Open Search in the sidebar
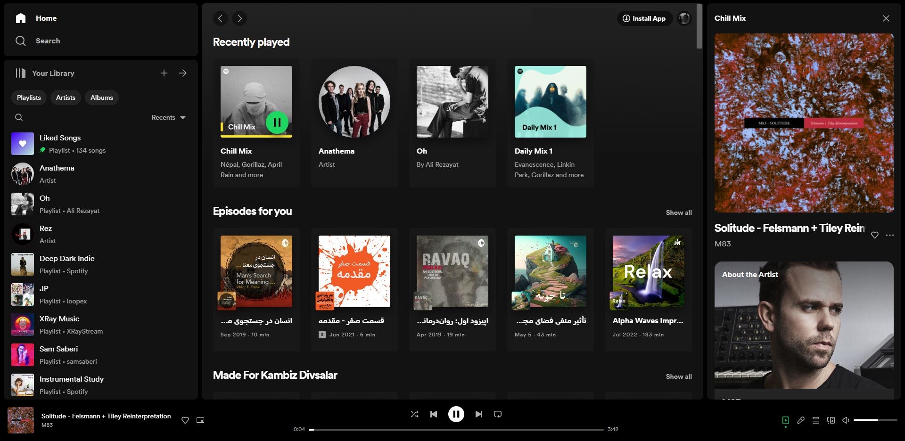This screenshot has height=441, width=905. 38,41
